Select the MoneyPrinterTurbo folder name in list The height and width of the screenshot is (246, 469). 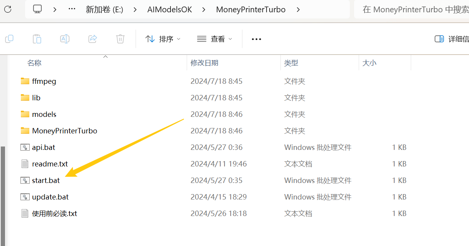65,131
